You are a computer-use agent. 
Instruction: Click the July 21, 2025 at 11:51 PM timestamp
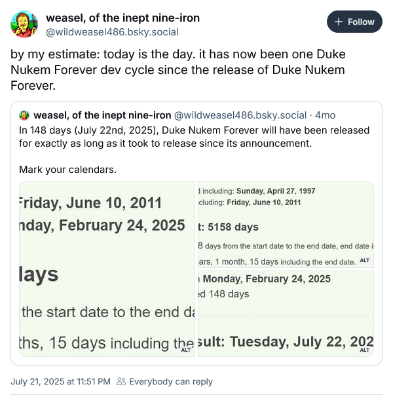60,381
